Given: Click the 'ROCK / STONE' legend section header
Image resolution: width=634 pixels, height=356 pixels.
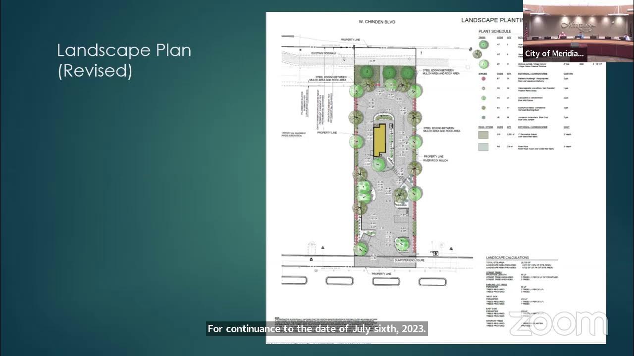Looking at the screenshot, I should pos(486,127).
